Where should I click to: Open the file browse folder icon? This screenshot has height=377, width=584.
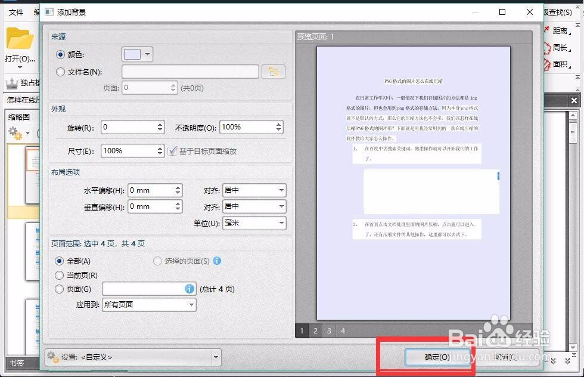274,70
